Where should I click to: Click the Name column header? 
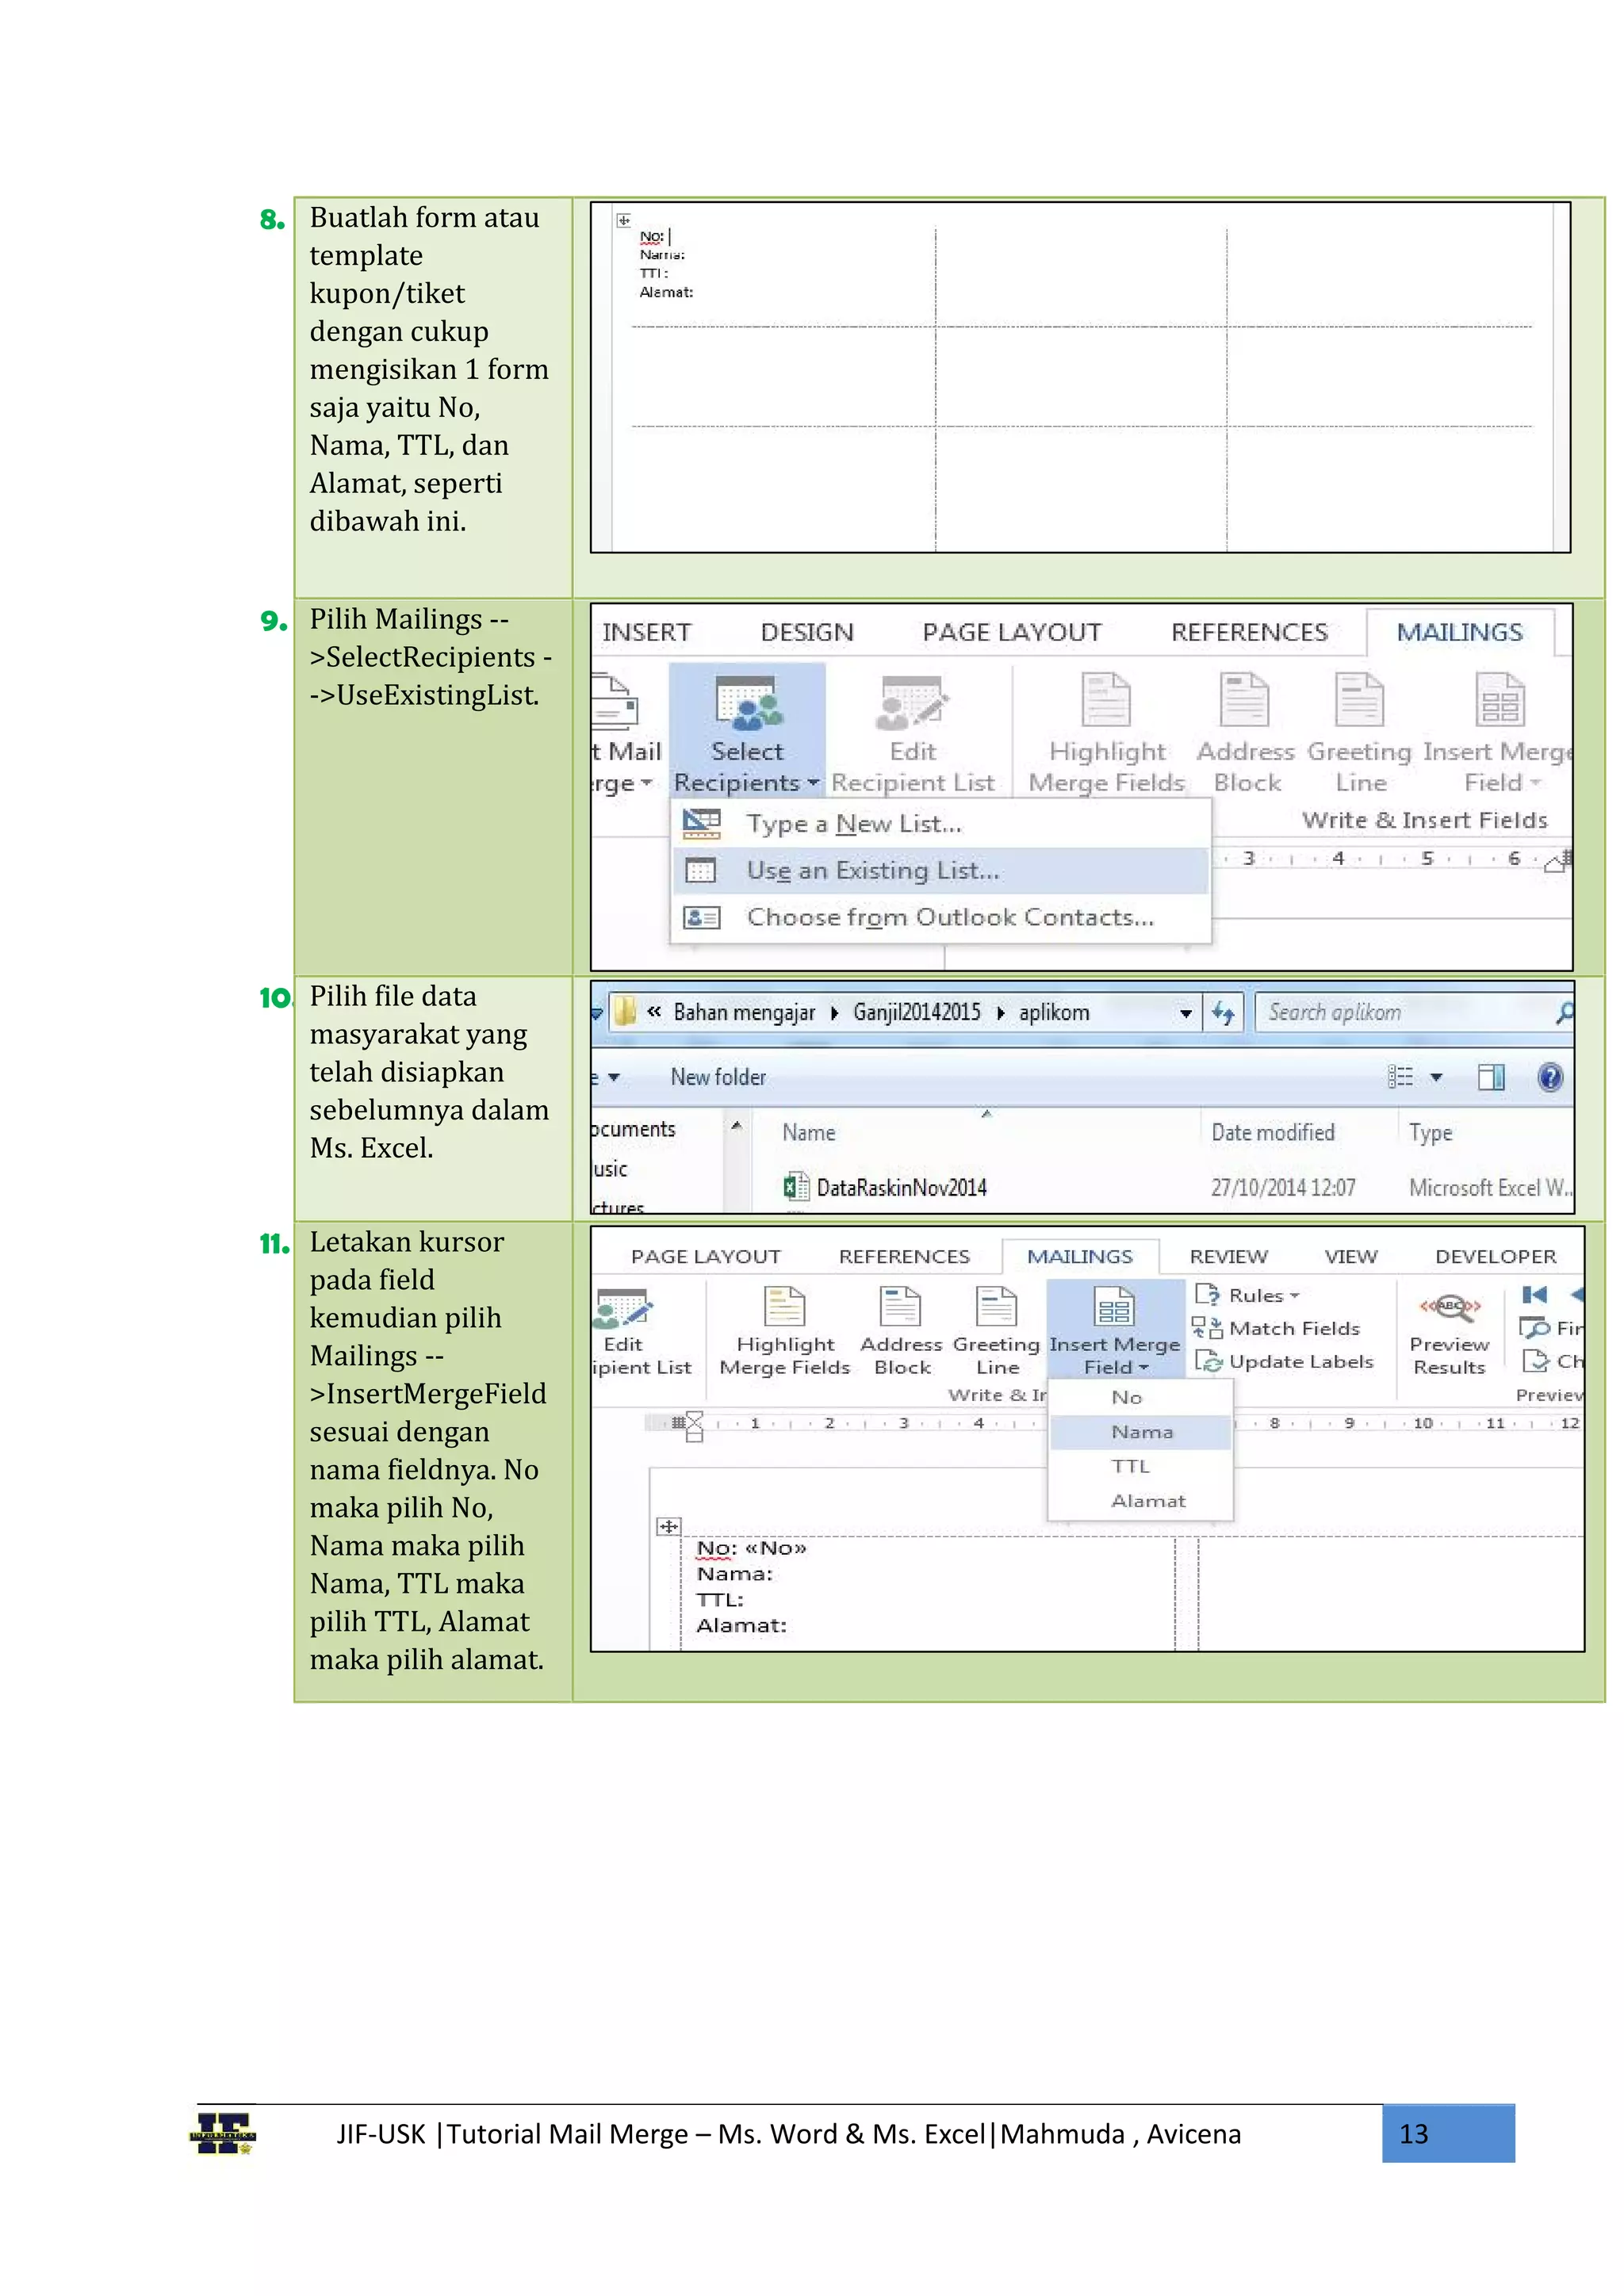(x=808, y=1132)
